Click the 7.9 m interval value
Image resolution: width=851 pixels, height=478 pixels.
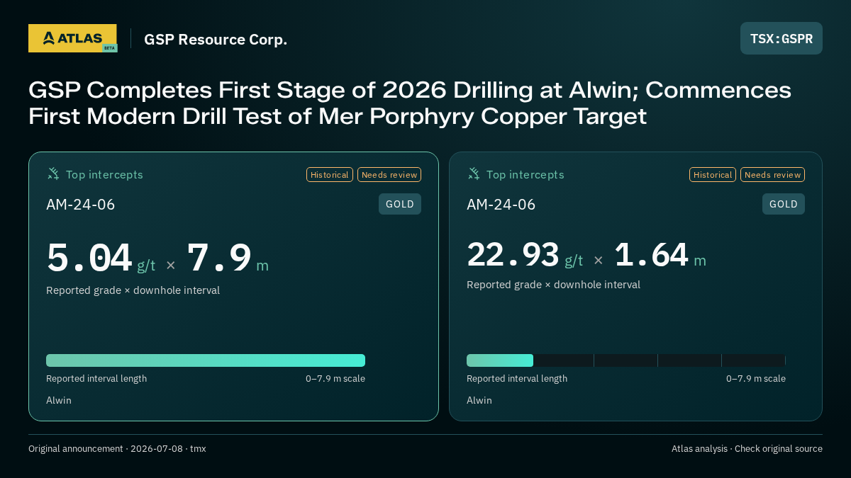coord(228,258)
